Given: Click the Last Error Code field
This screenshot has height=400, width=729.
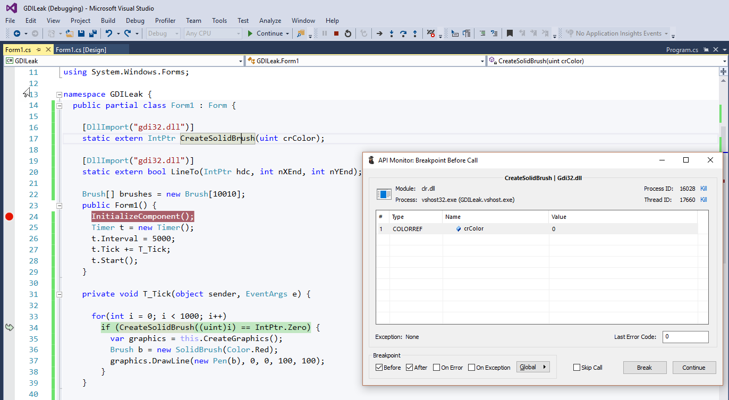Looking at the screenshot, I should click(x=685, y=337).
